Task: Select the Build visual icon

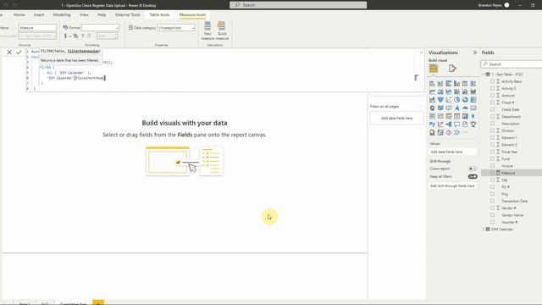Action: pos(434,69)
